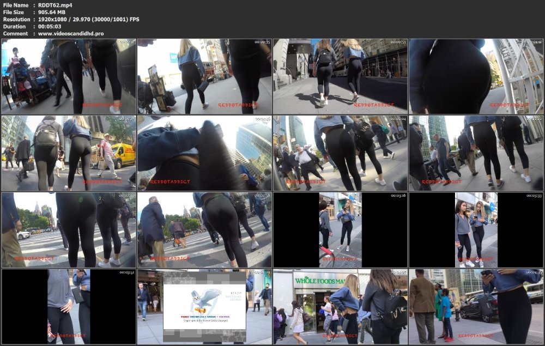The image size is (545, 346).
Task: Select the frame thumbnail stamped 00:01:11
Action: pyautogui.click(x=476, y=76)
